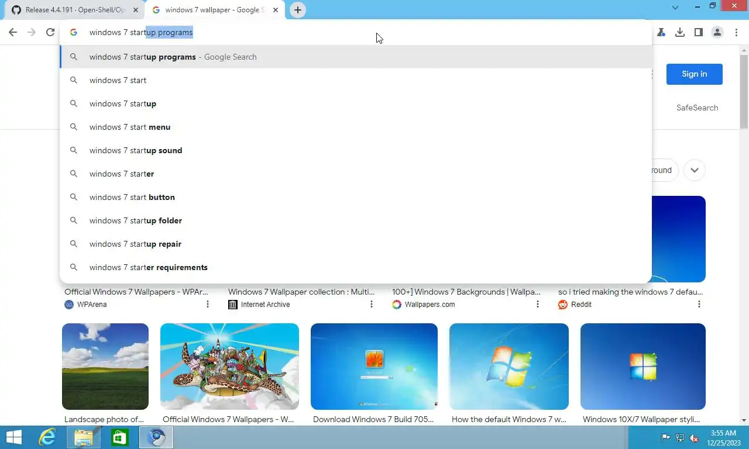Click the Chrome taskbar button

[156, 437]
